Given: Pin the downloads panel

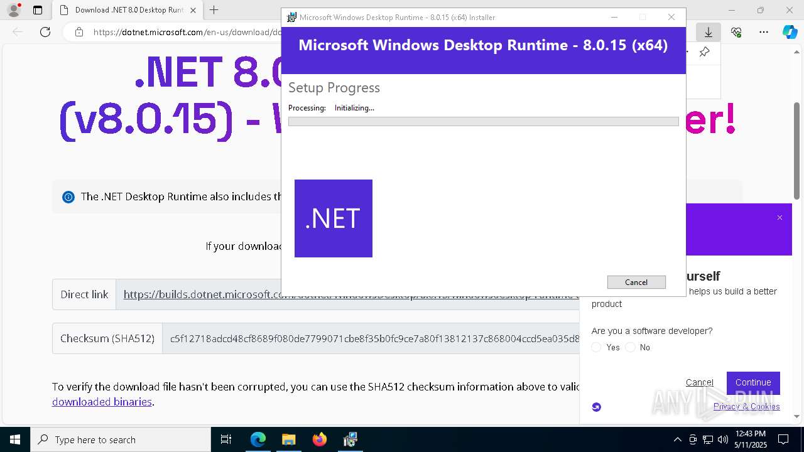Looking at the screenshot, I should point(704,52).
